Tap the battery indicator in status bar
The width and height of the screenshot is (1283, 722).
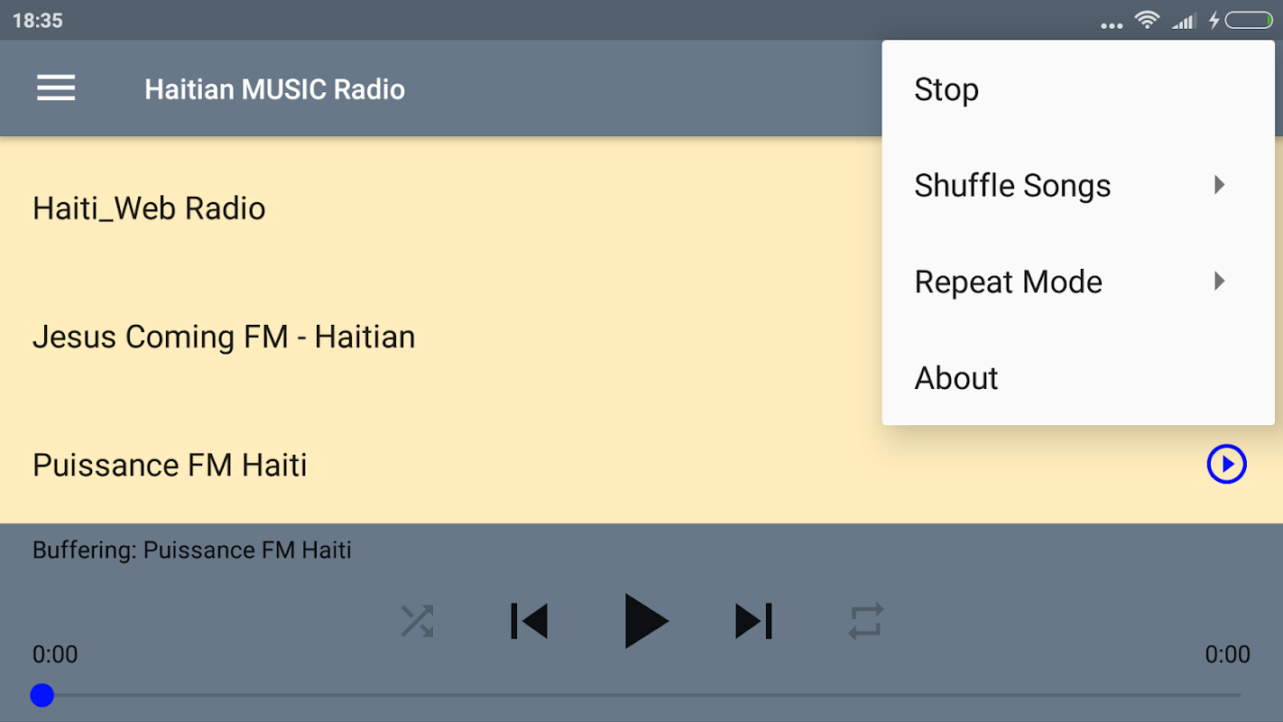1249,20
